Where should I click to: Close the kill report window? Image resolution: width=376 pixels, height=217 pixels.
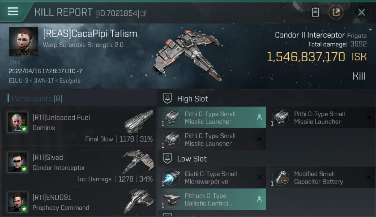[x=361, y=12]
